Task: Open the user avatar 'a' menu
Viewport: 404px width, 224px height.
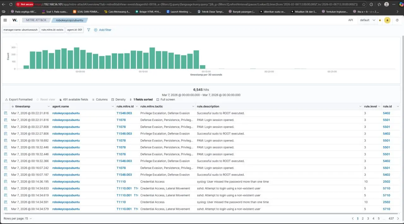Action: [x=387, y=20]
